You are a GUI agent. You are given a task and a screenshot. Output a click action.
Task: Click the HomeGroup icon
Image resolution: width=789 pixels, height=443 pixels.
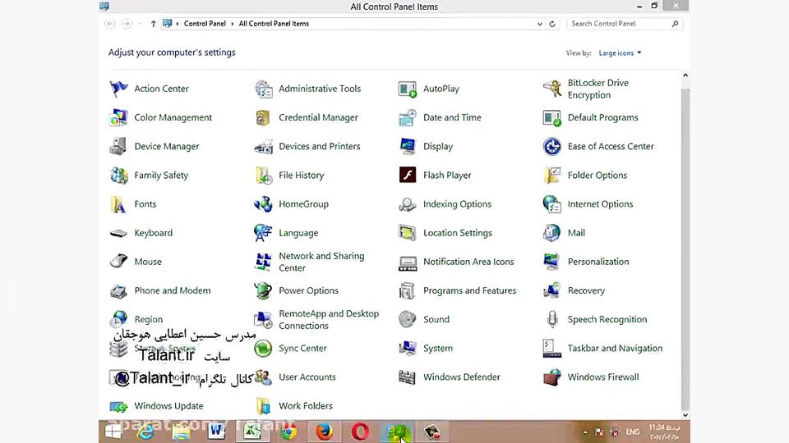[x=263, y=204]
